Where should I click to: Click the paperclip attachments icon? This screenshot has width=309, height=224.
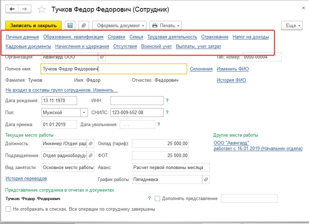pyautogui.click(x=83, y=25)
